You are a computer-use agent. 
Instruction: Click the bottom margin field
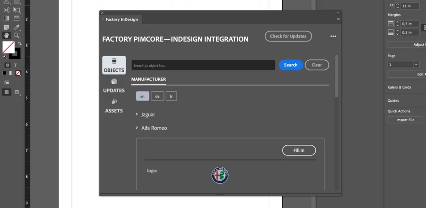(x=410, y=32)
